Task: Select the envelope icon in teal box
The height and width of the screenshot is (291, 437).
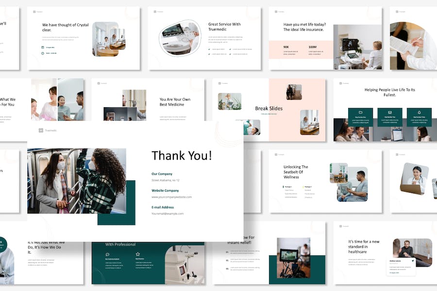Action: click(x=389, y=113)
